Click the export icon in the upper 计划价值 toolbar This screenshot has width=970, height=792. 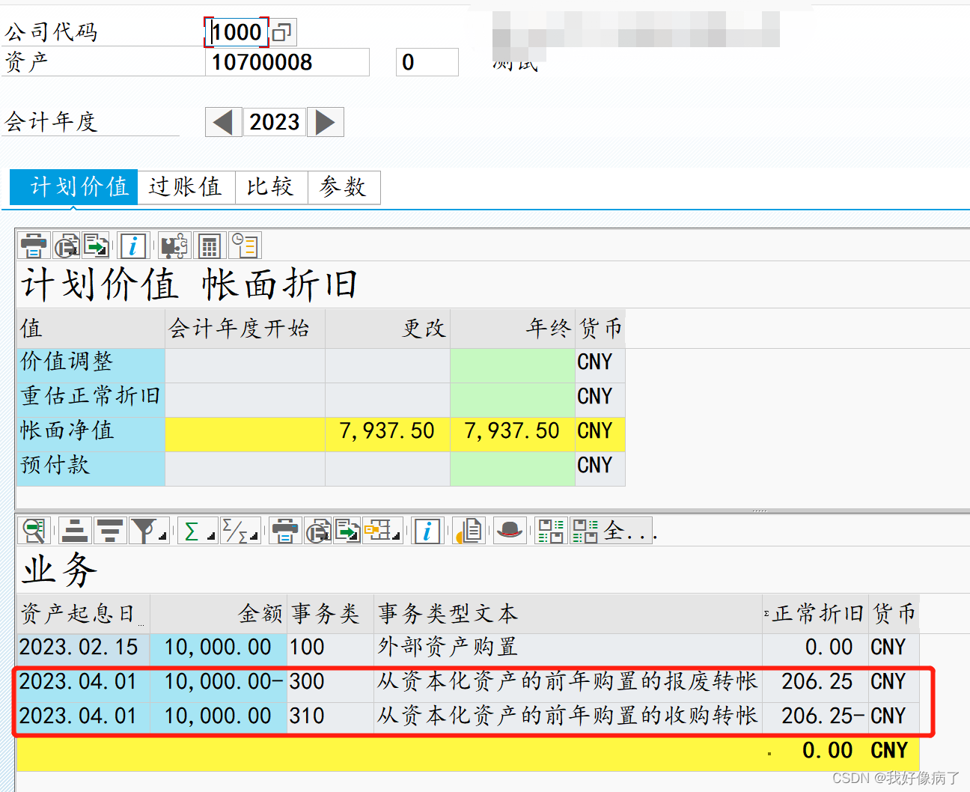click(96, 246)
